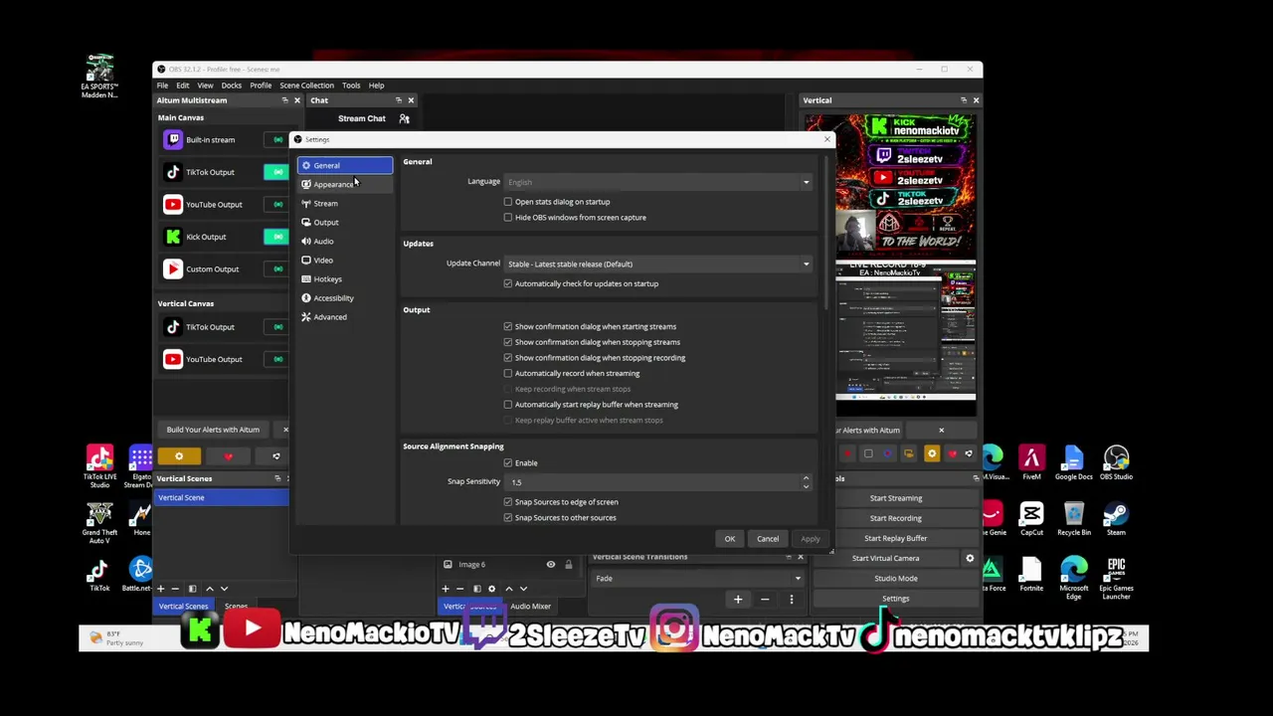This screenshot has width=1273, height=716.
Task: Enable Hide OBS windows from screen capture
Action: (508, 218)
